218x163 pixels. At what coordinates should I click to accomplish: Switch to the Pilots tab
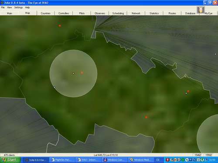[82, 13]
